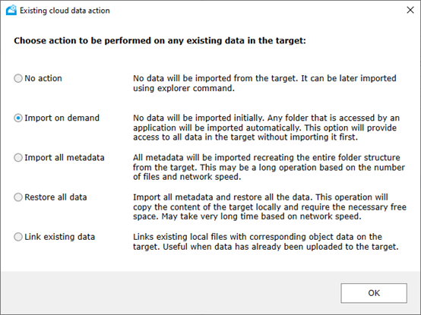Select the No action radio circle
Viewport: 421px width, 315px height.
pyautogui.click(x=18, y=78)
